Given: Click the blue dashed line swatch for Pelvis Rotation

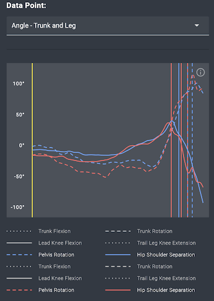Looking at the screenshot, I should (19, 255).
